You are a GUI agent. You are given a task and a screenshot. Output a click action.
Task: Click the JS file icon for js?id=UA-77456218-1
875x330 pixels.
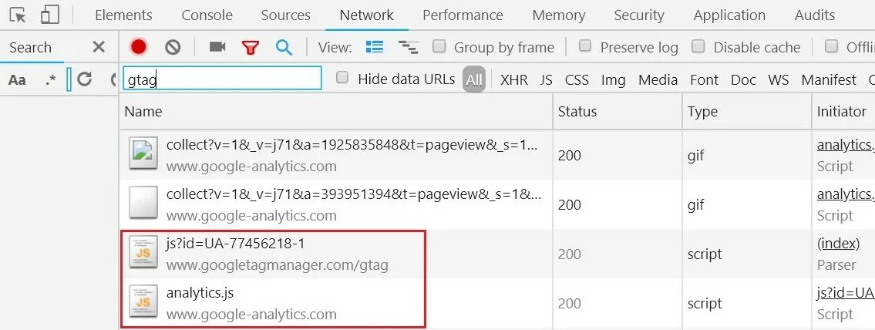pyautogui.click(x=143, y=252)
